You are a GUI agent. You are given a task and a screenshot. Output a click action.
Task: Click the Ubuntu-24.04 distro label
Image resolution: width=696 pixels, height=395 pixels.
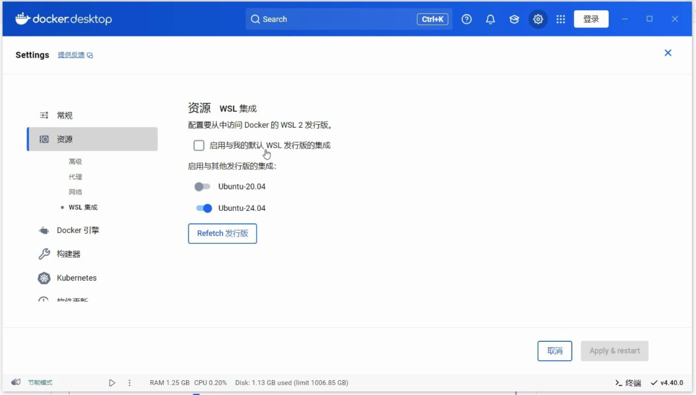(x=242, y=208)
